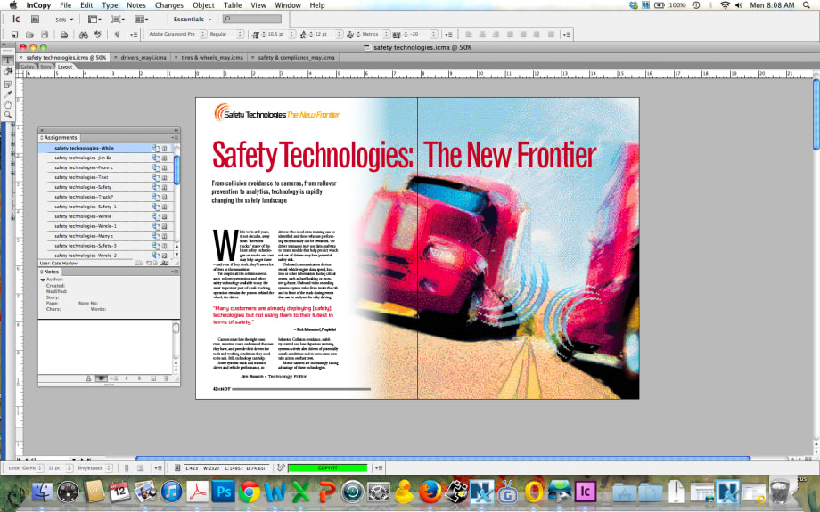Open the View Options dropdown

point(94,20)
